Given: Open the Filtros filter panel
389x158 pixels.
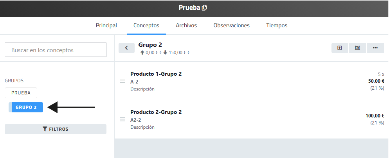Looking at the screenshot, I should point(55,129).
